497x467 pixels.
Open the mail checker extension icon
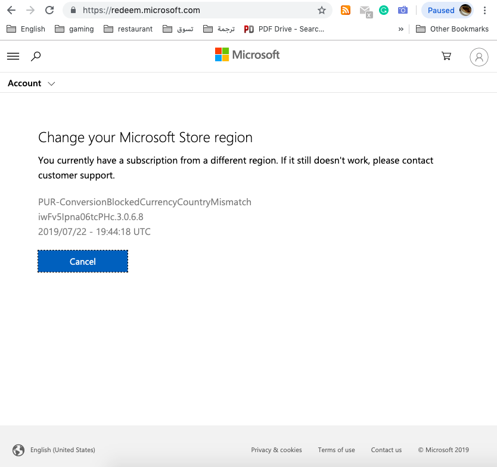[366, 12]
